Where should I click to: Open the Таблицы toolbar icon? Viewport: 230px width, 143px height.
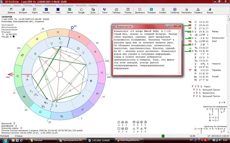click(116, 11)
